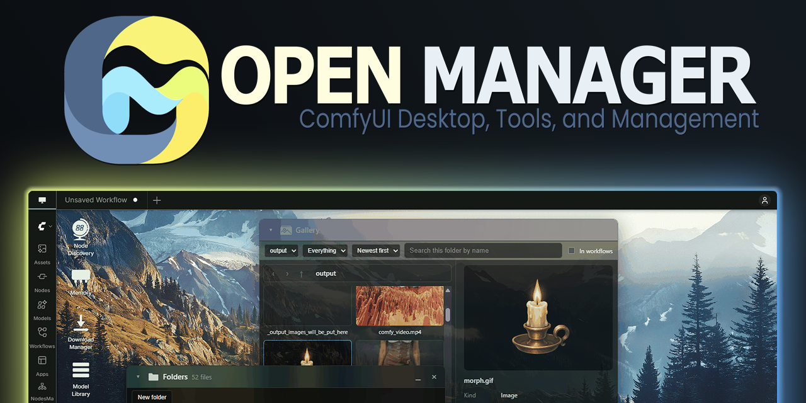Open the output folder dropdown in Gallery
The width and height of the screenshot is (806, 403).
coord(281,251)
